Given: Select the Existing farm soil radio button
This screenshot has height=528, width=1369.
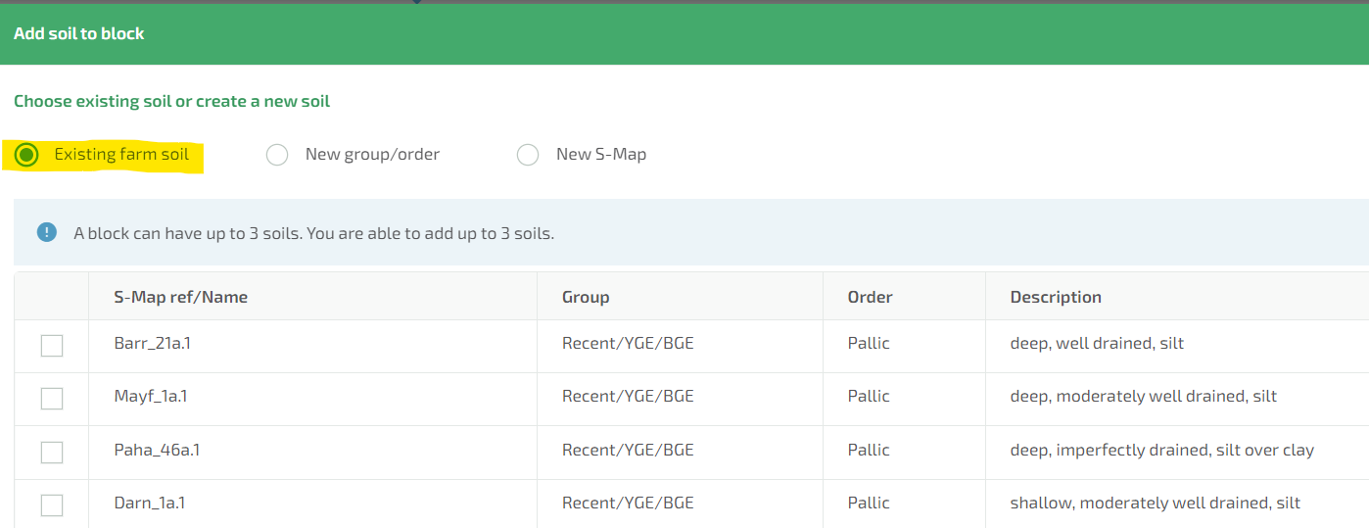Looking at the screenshot, I should pos(26,155).
